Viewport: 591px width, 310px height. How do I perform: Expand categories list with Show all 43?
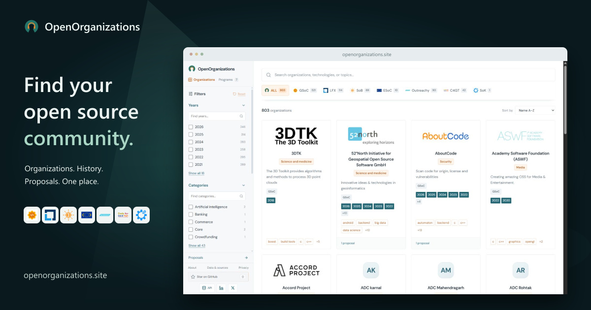click(x=197, y=246)
